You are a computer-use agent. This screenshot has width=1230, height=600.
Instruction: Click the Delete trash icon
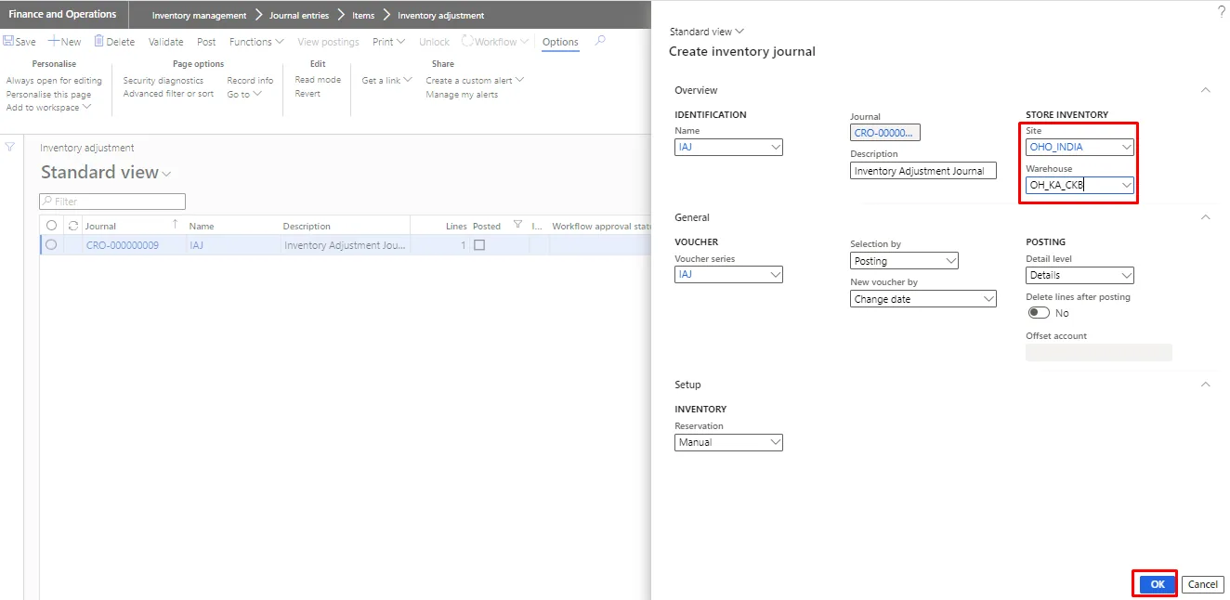coord(98,42)
